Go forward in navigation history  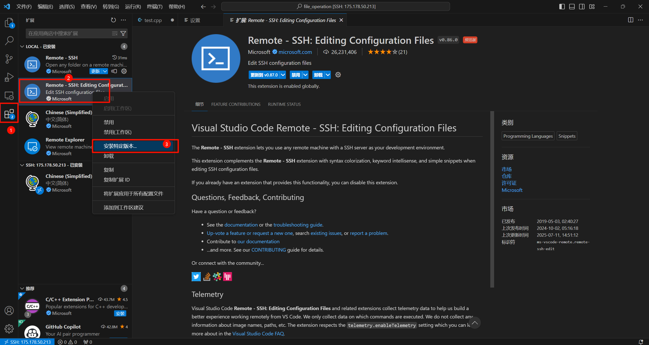(213, 7)
